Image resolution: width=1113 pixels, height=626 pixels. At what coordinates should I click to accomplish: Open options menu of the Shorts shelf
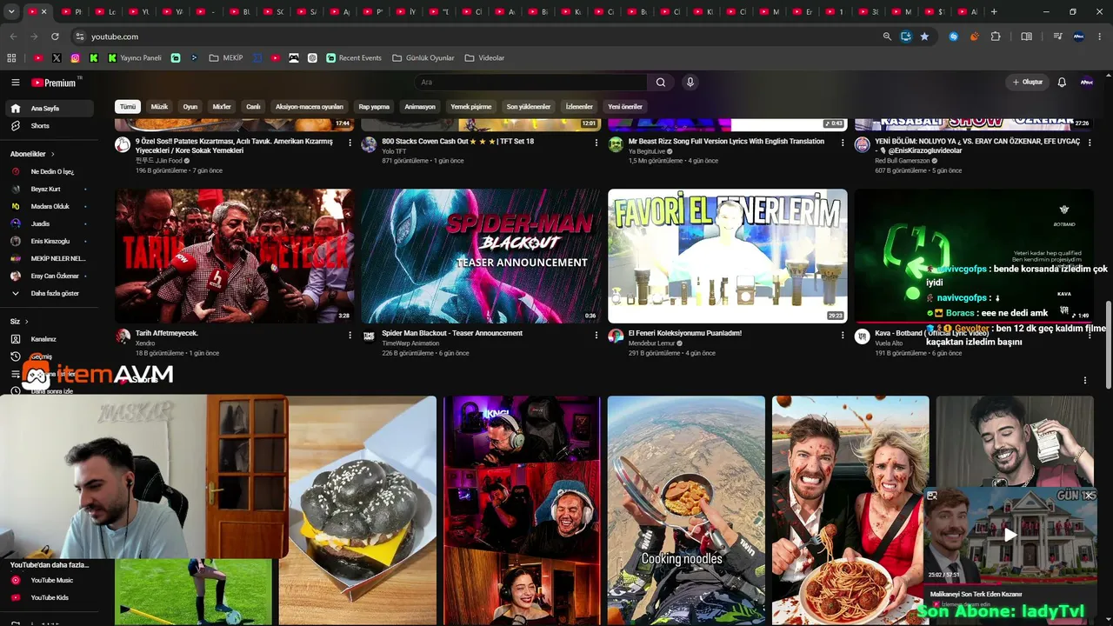tap(1084, 380)
